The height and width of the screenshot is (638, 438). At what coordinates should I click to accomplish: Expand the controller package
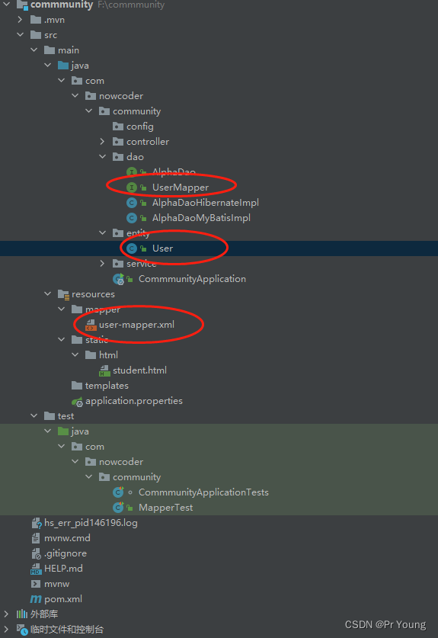(x=102, y=142)
